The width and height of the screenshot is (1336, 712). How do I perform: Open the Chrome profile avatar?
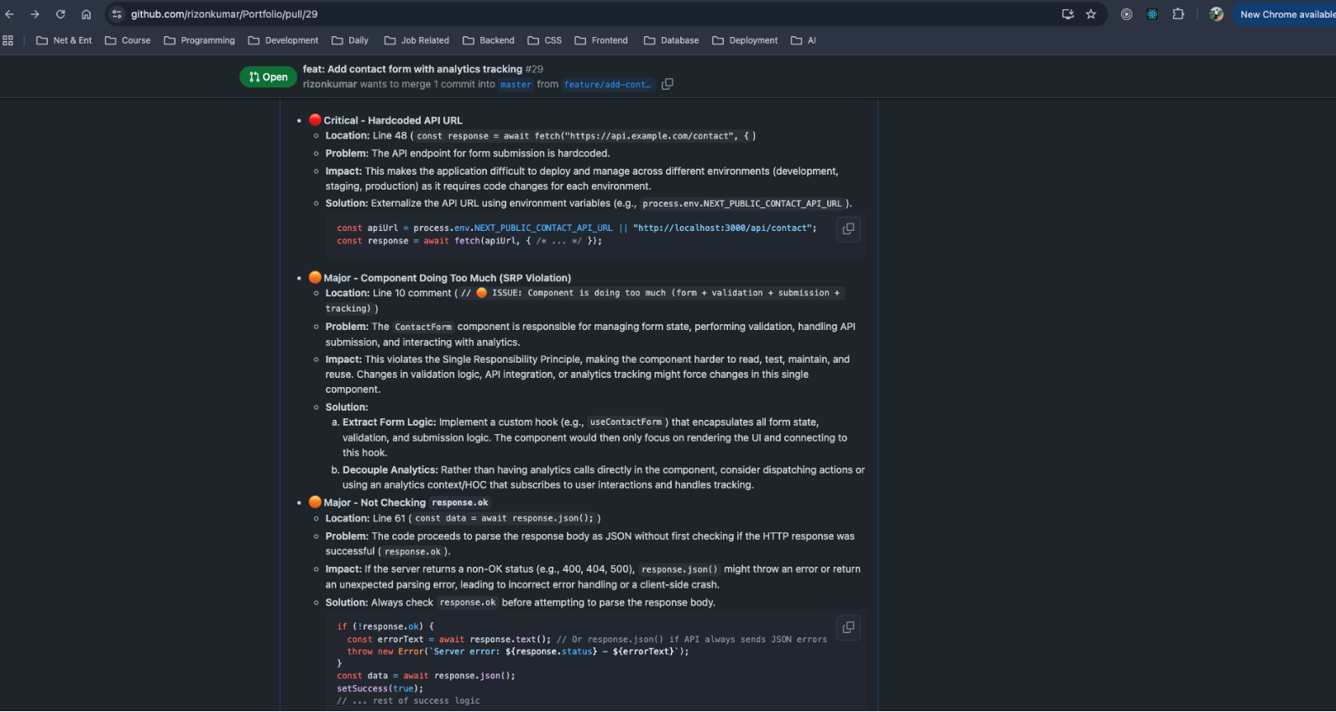tap(1216, 14)
